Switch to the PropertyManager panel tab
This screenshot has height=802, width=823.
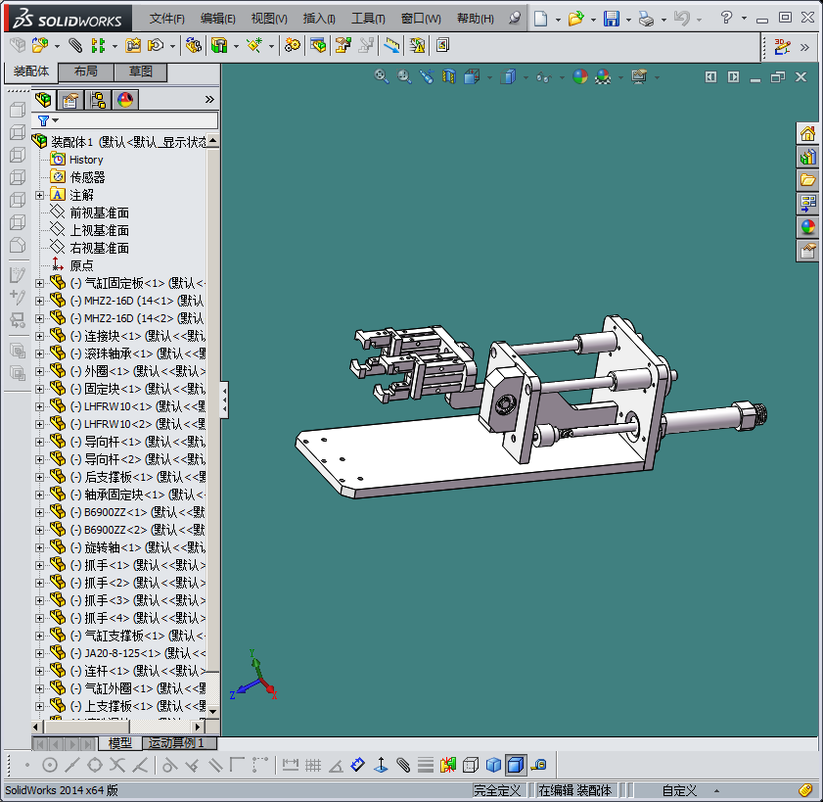(70, 100)
